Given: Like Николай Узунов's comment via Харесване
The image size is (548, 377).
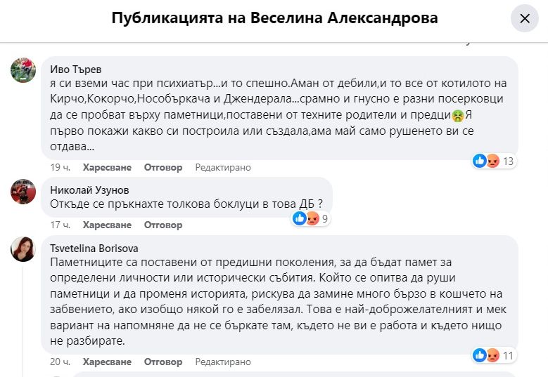Looking at the screenshot, I should tap(107, 225).
